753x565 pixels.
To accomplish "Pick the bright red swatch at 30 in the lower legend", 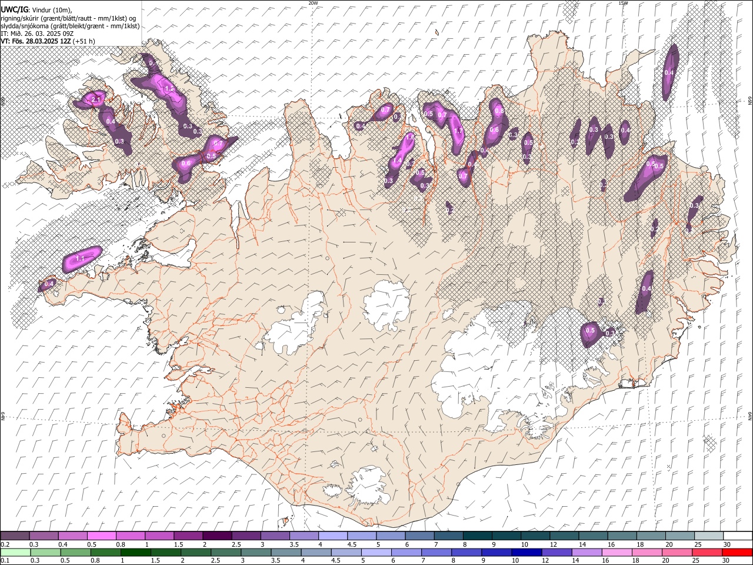I will (x=737, y=552).
